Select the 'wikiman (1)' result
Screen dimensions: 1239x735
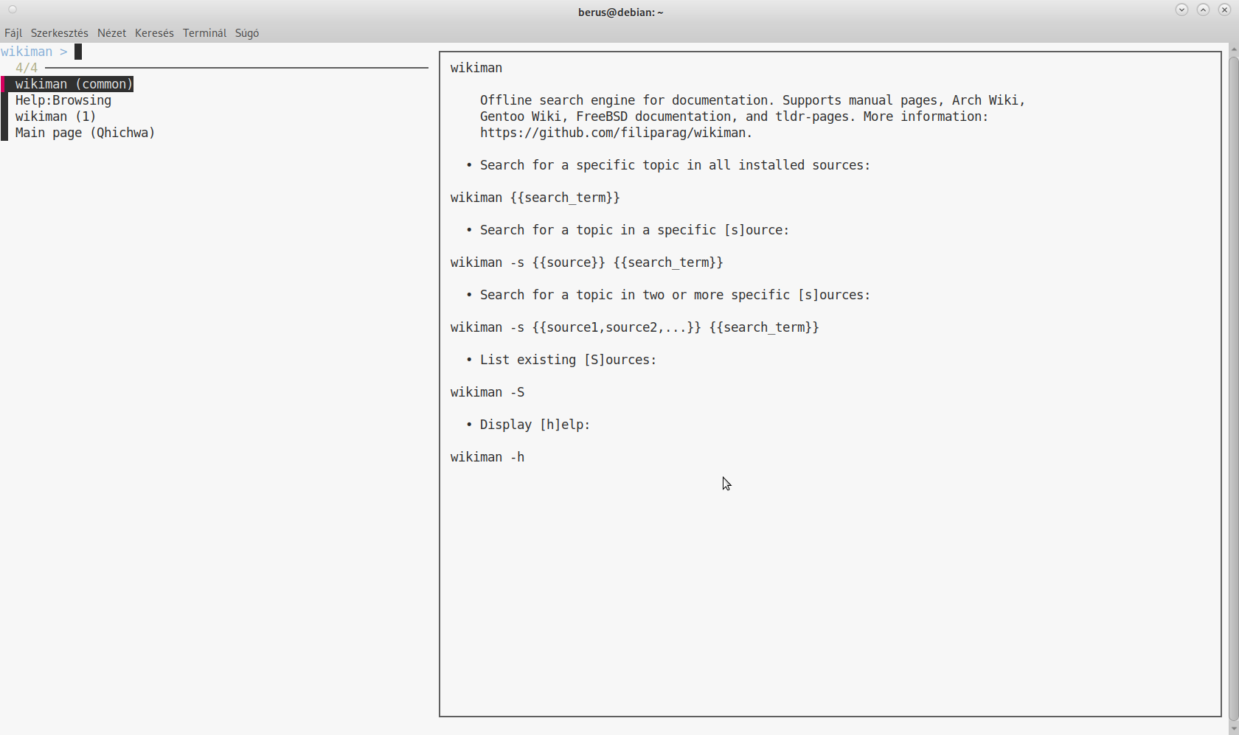click(56, 116)
